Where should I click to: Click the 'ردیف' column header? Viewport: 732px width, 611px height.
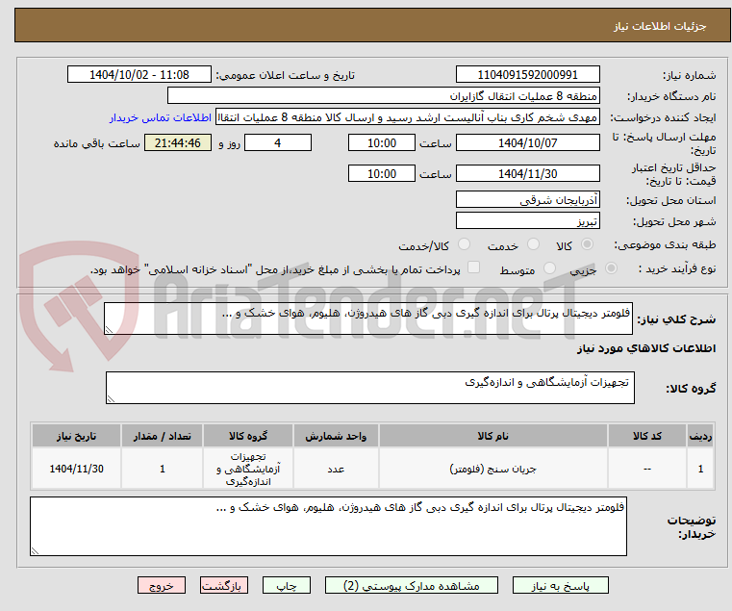[x=700, y=436]
